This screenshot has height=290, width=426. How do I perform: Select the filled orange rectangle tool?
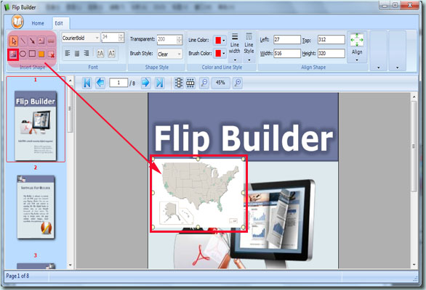coord(41,54)
